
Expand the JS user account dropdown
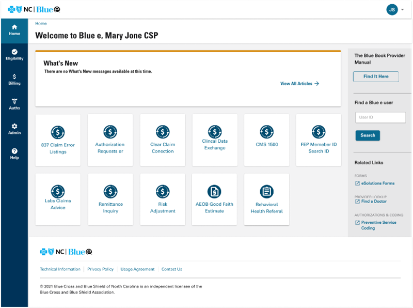click(x=395, y=9)
